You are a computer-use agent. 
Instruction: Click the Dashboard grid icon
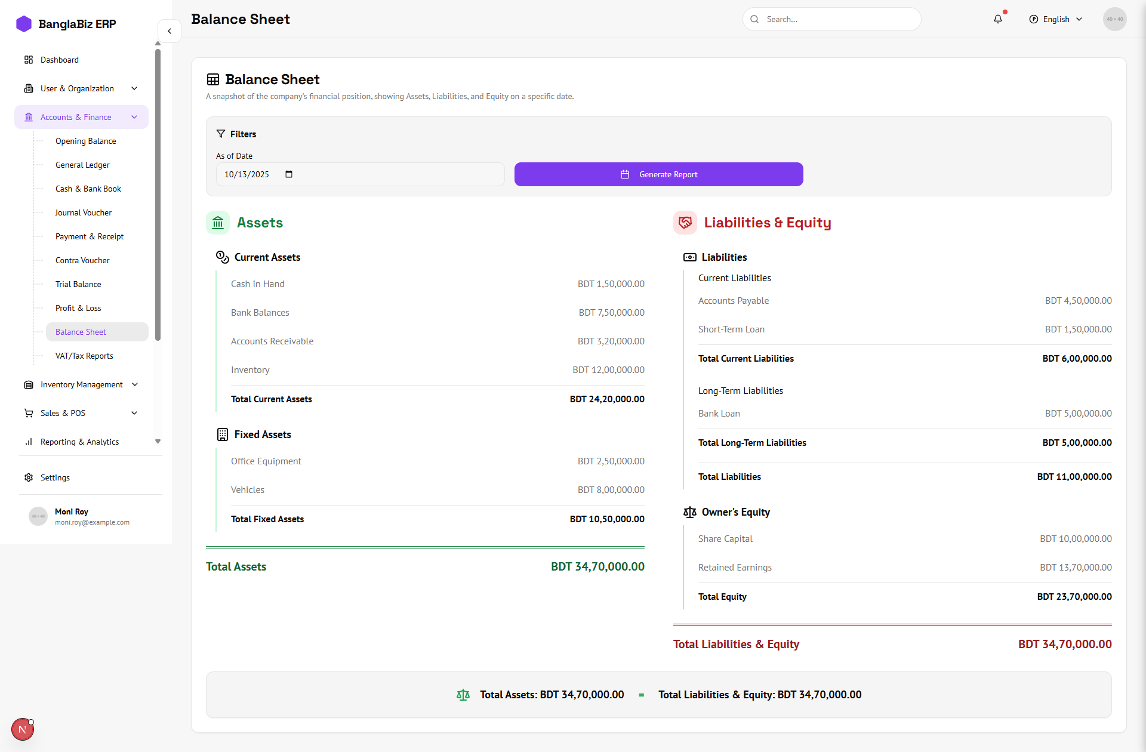click(x=29, y=60)
